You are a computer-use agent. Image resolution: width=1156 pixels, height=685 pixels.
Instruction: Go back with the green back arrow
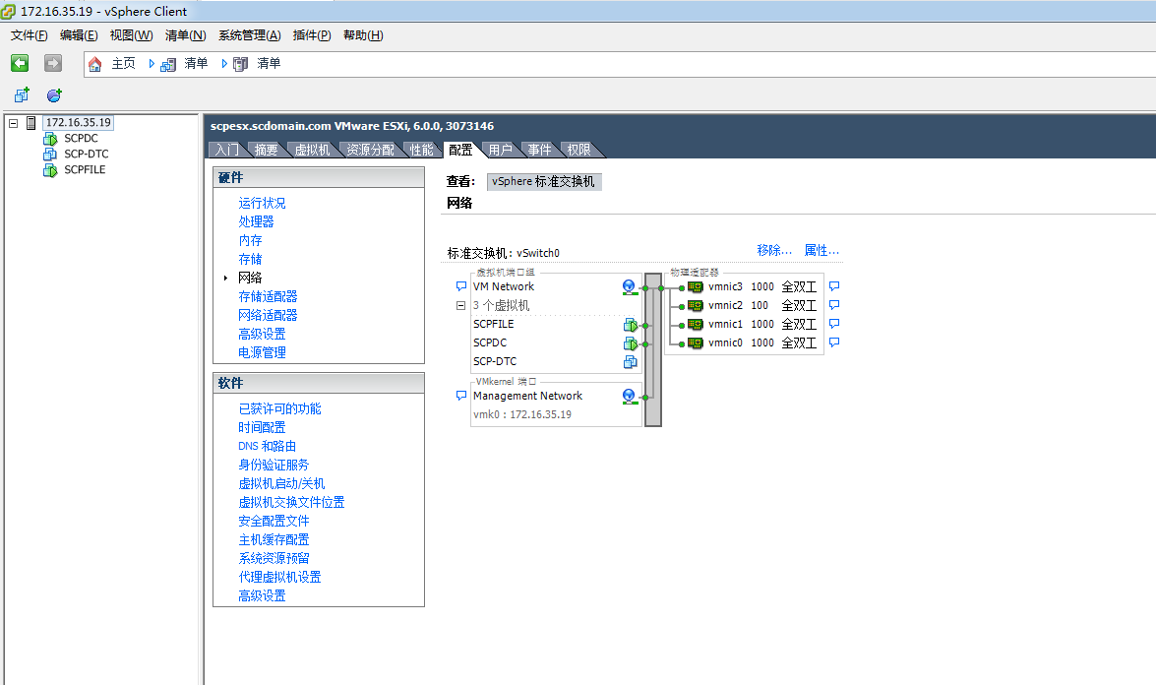pos(20,63)
